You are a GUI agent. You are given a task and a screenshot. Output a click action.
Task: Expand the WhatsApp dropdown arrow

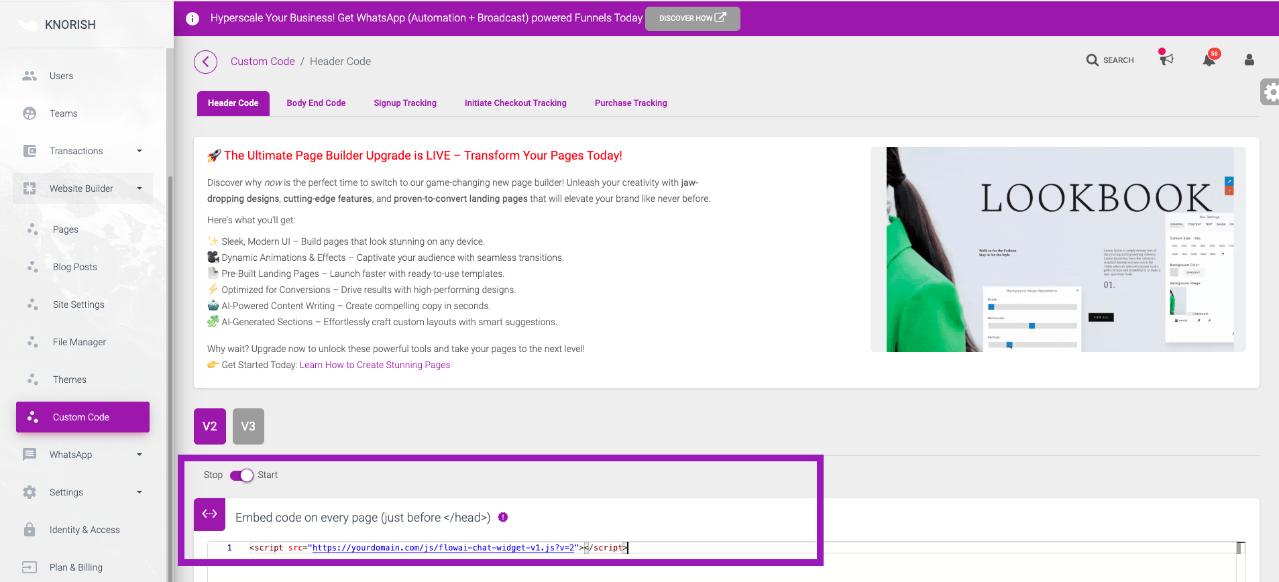140,455
